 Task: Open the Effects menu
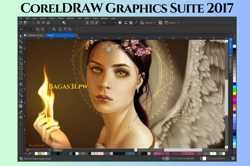[61, 18]
